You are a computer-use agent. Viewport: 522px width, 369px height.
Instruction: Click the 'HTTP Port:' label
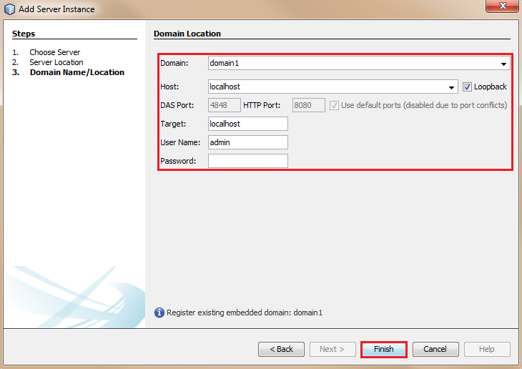pos(262,105)
